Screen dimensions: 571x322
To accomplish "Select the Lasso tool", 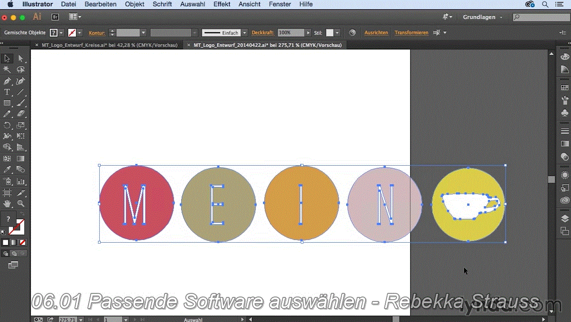I will (21, 69).
